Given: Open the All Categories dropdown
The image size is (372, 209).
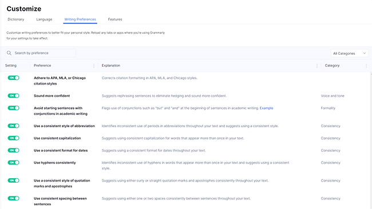Looking at the screenshot, I should point(350,53).
